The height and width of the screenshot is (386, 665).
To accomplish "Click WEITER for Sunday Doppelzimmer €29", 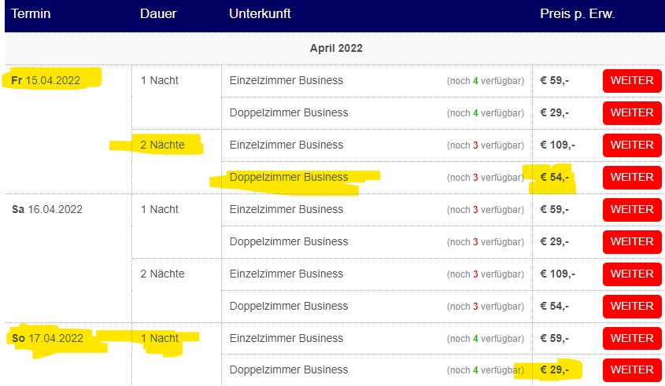I will tap(632, 370).
